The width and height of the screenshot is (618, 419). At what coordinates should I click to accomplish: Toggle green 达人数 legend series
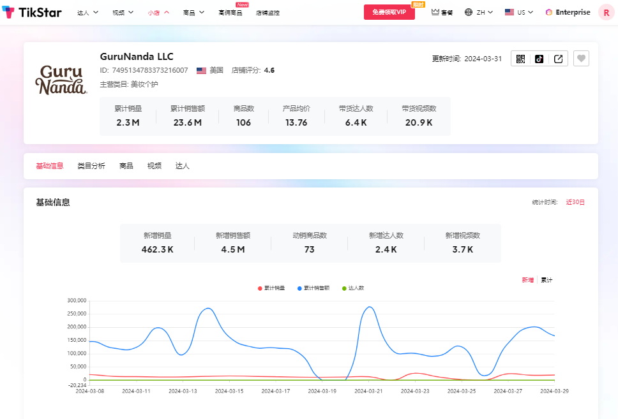(353, 288)
